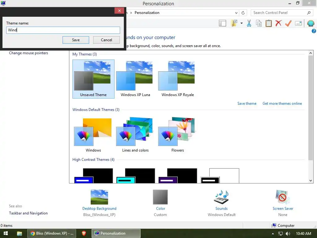Click Get more themes online link
The height and width of the screenshot is (238, 317).
click(x=282, y=104)
